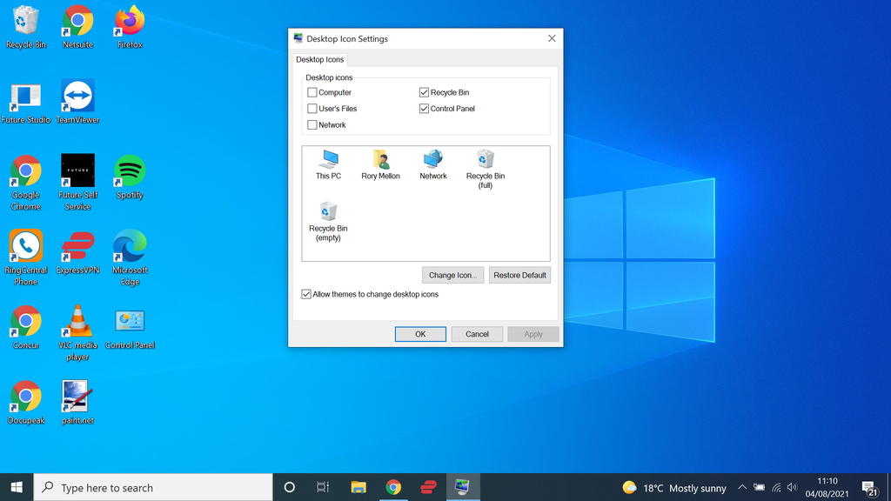This screenshot has height=501, width=891.
Task: Enable the User's Files checkbox
Action: 312,108
